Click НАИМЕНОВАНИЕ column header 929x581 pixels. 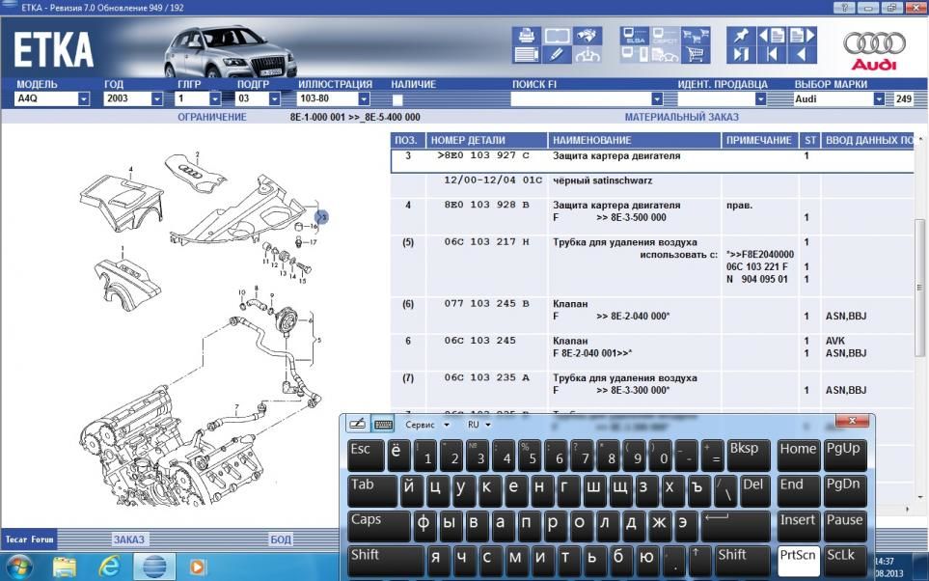click(x=634, y=141)
